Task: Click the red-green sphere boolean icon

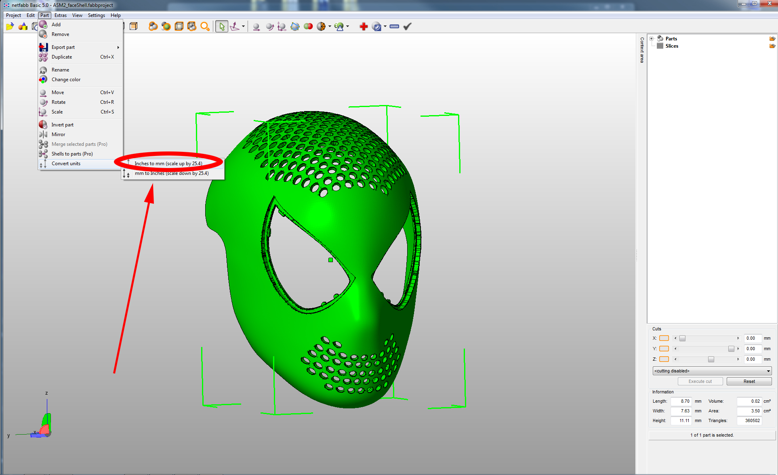Action: pyautogui.click(x=308, y=27)
